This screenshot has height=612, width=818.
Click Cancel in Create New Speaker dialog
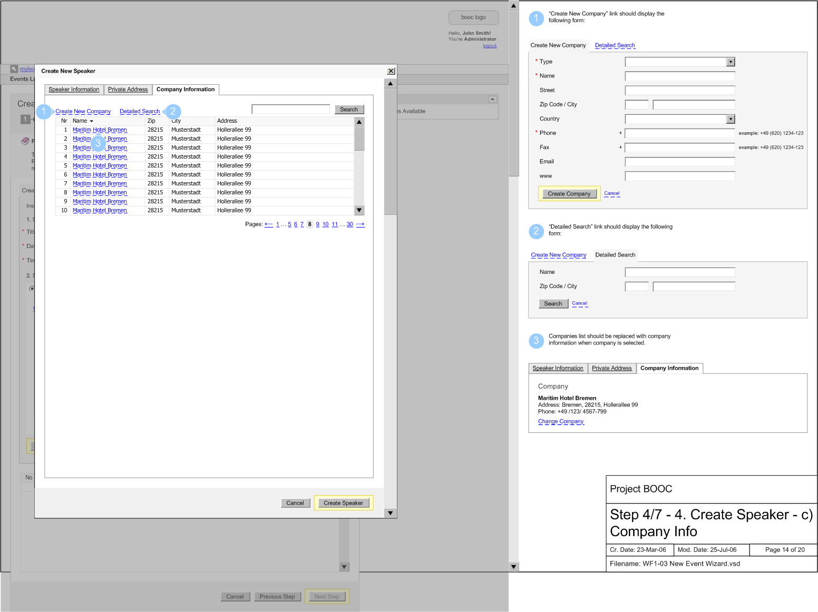[x=295, y=503]
